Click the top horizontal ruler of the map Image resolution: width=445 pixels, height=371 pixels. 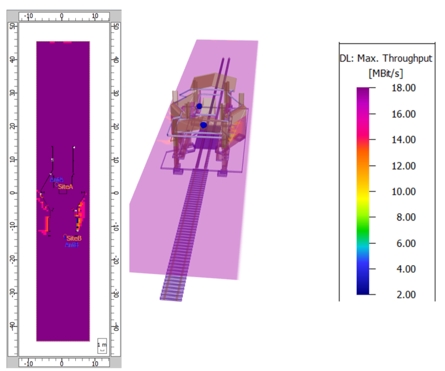pyautogui.click(x=63, y=16)
